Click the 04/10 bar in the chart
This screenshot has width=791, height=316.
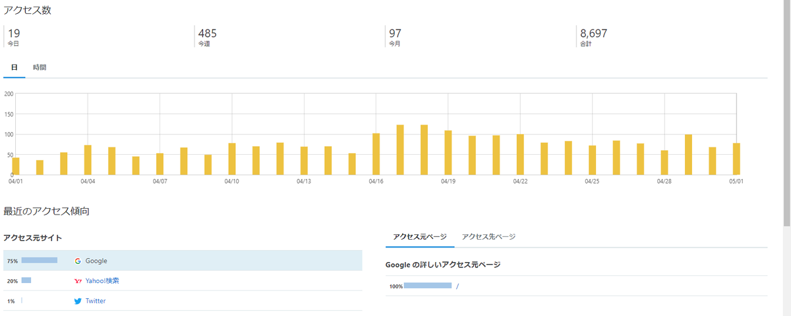(232, 159)
